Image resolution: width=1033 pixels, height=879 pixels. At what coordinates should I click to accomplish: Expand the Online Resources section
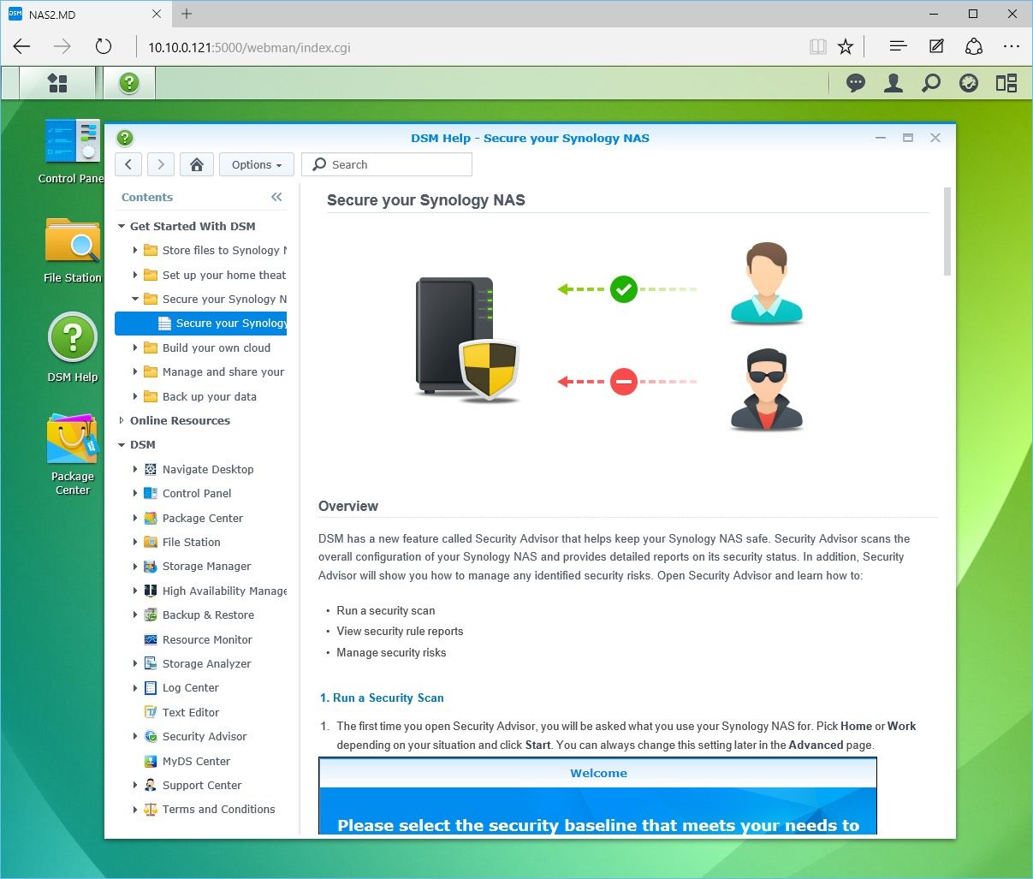pos(122,420)
